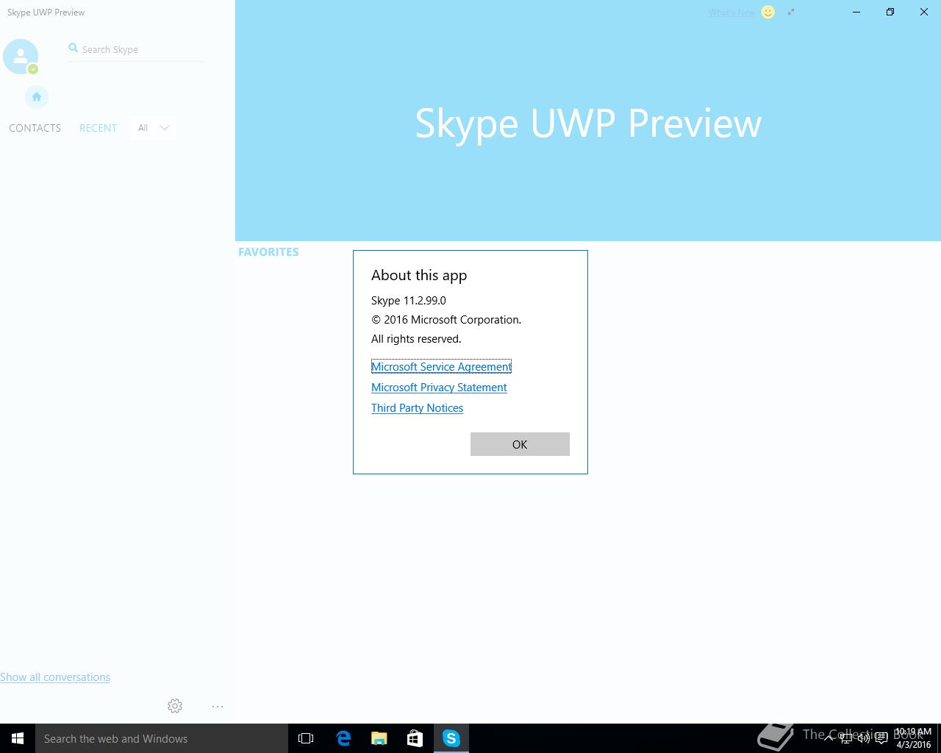Launch Microsoft Edge from taskbar
Viewport: 941px width, 753px height.
pyautogui.click(x=343, y=738)
